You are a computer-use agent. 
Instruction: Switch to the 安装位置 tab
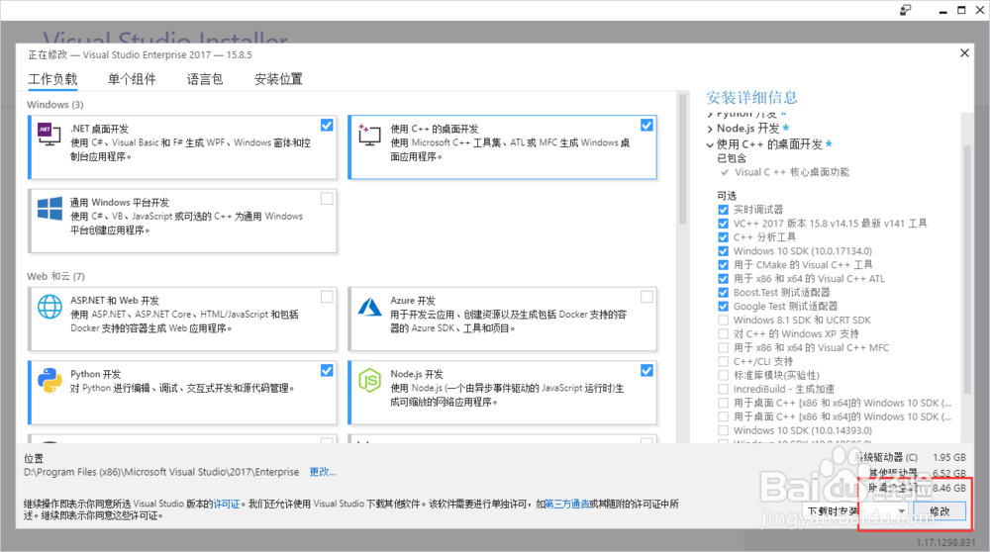coord(278,79)
